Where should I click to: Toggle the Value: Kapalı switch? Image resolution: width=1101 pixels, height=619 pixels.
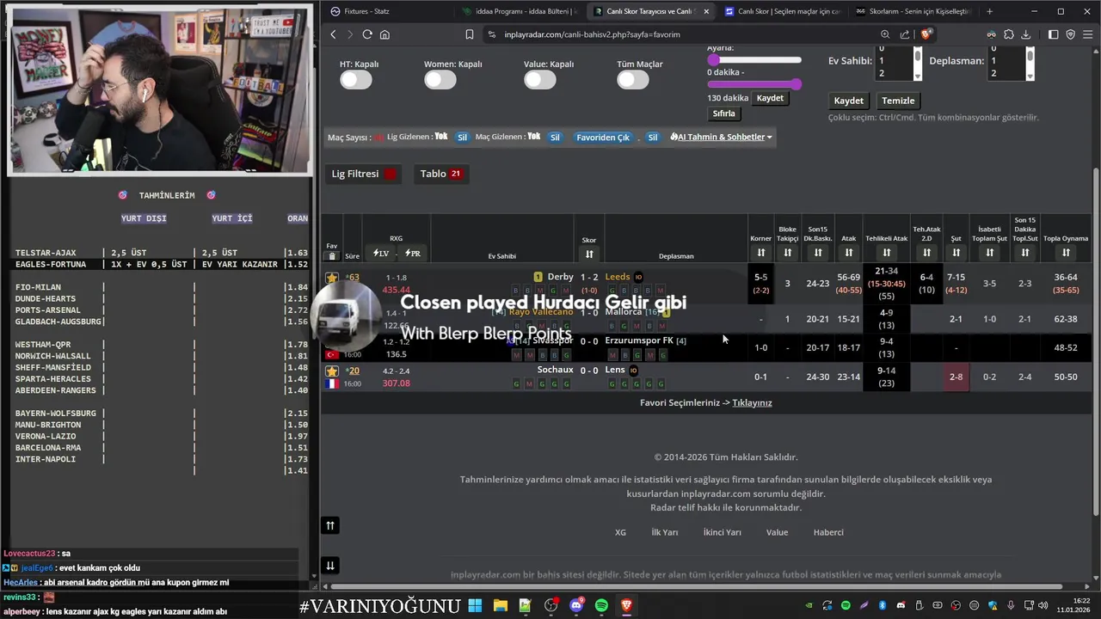point(540,80)
